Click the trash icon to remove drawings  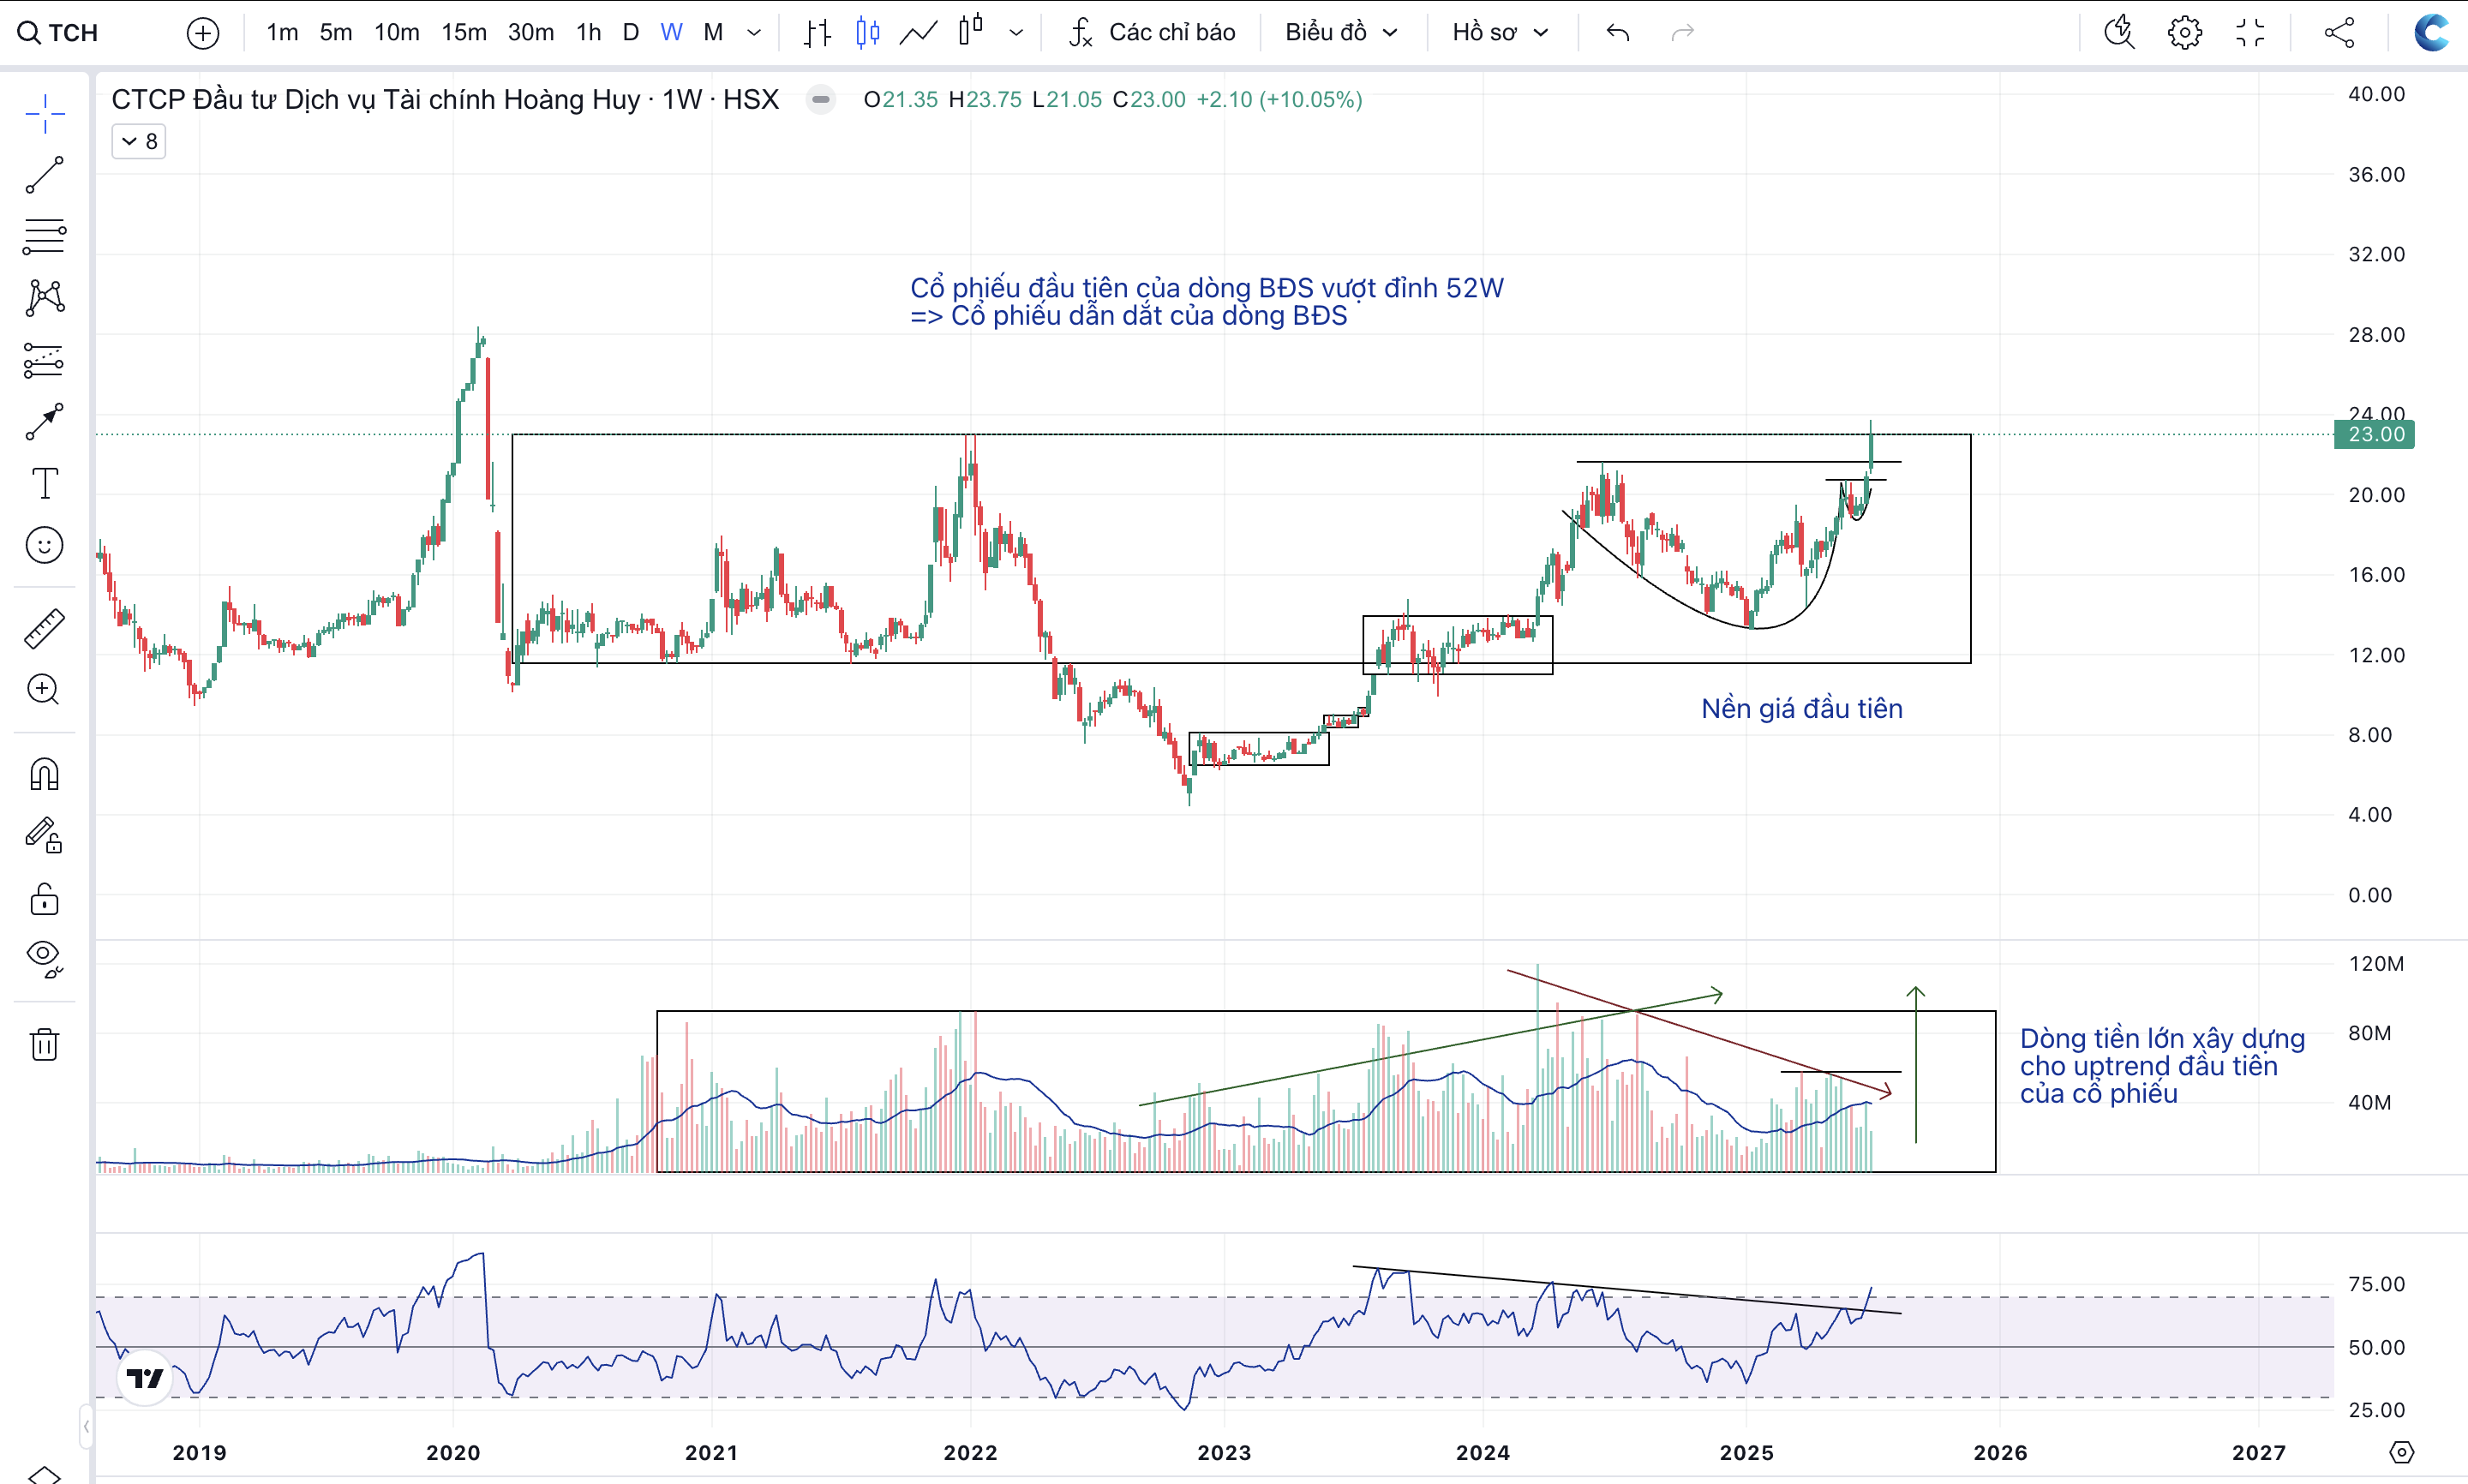click(44, 1044)
